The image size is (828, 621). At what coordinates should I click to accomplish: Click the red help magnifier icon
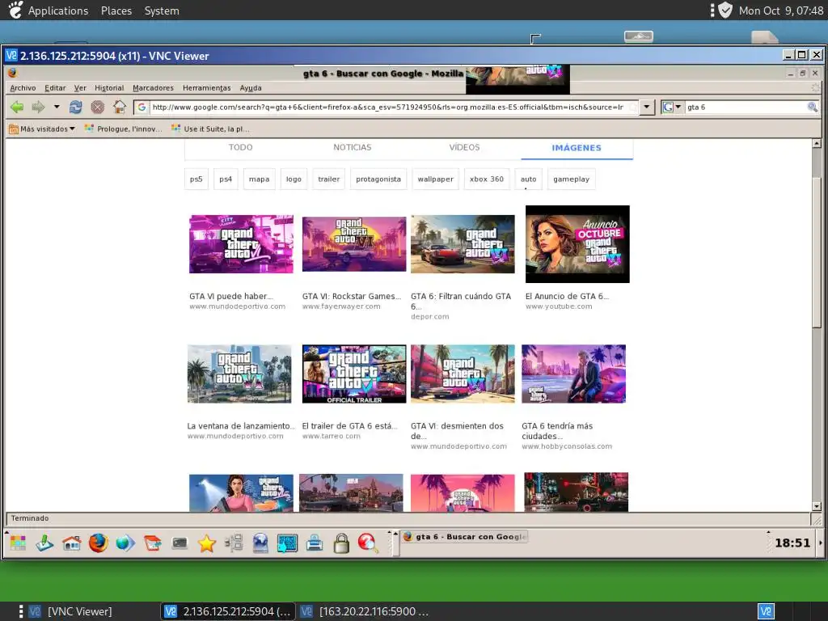(368, 543)
